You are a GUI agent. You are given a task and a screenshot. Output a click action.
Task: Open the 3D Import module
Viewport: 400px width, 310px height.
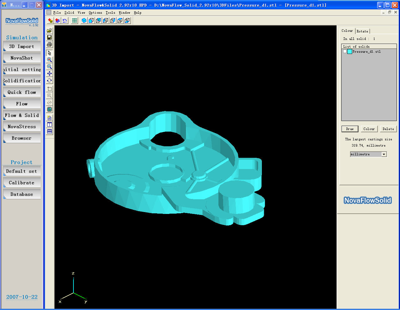pos(22,46)
